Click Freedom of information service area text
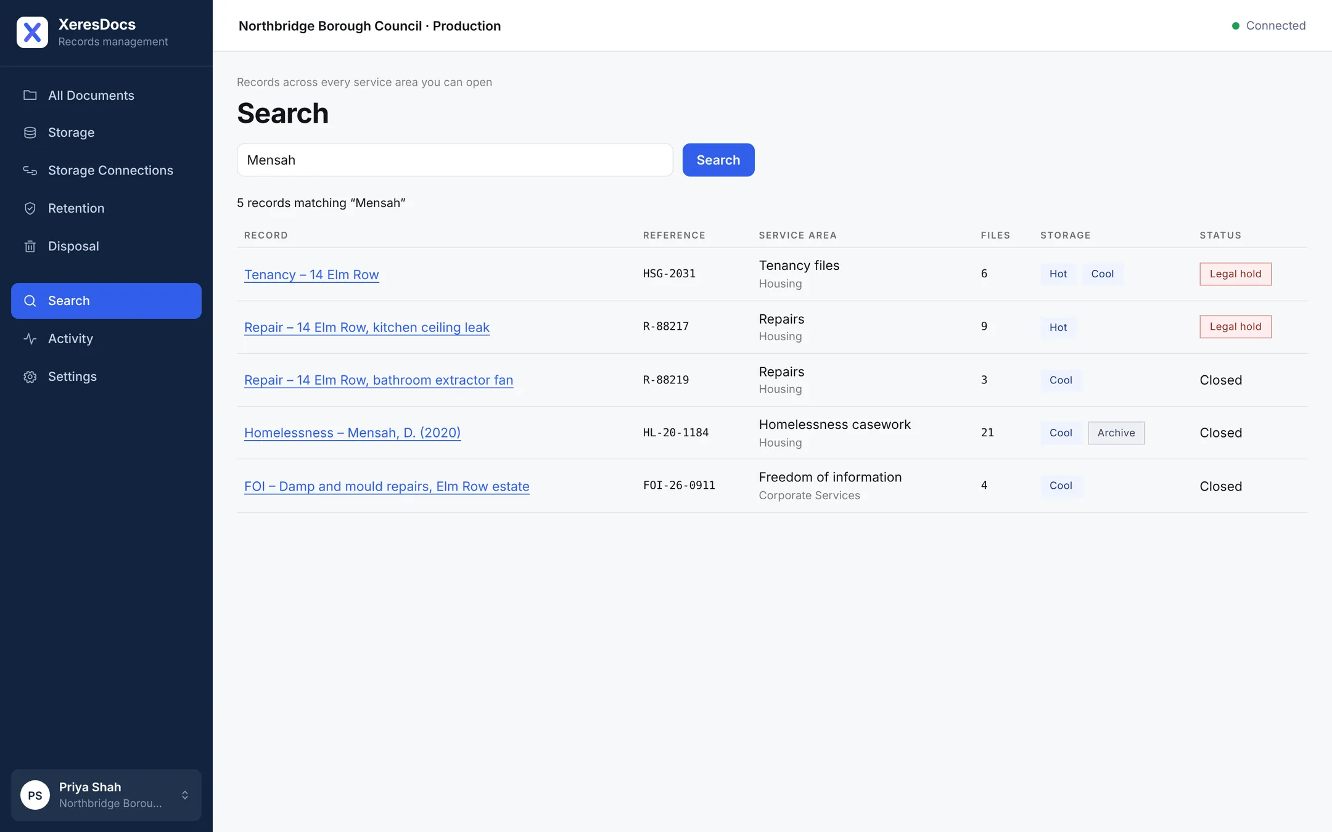This screenshot has height=832, width=1332. pos(830,478)
